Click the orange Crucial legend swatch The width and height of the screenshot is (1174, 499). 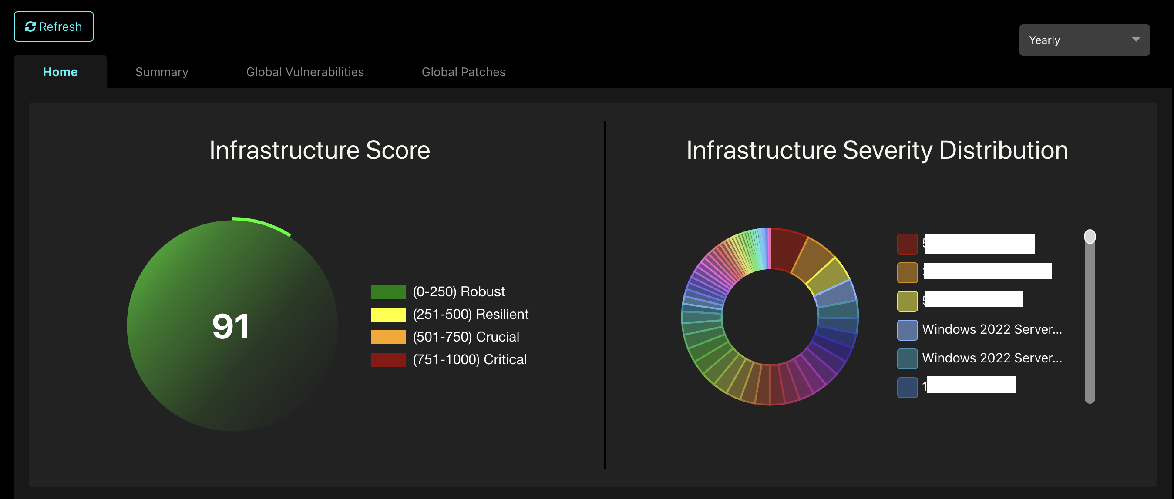pyautogui.click(x=388, y=337)
